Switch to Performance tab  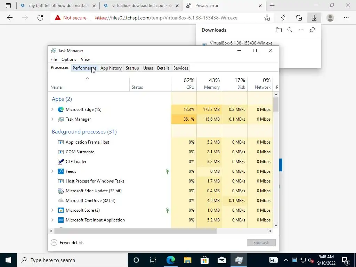point(84,68)
